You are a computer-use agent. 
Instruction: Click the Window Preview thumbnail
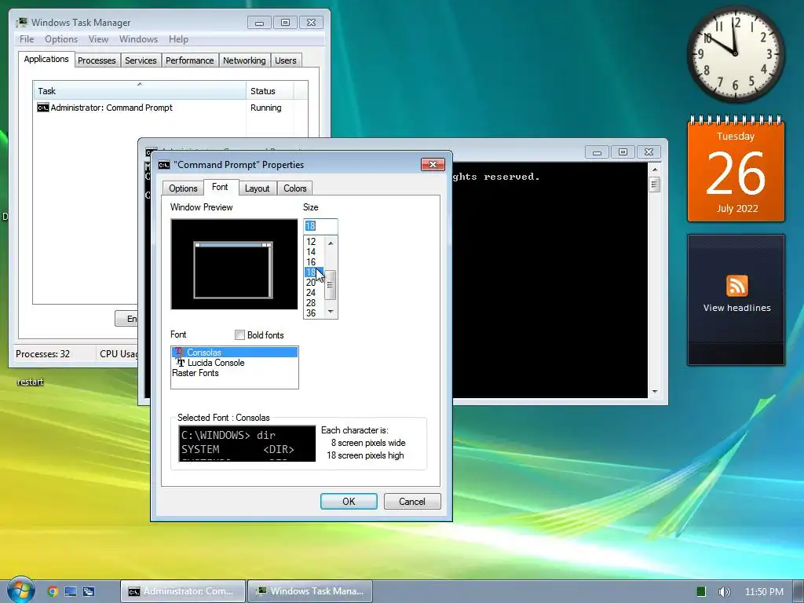(x=234, y=264)
